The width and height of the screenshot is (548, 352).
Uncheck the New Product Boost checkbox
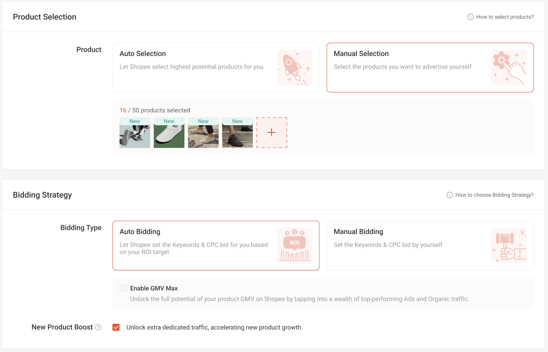116,327
